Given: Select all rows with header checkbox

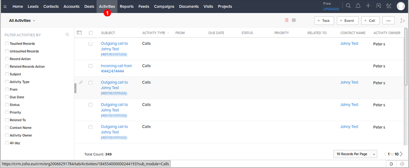Looking at the screenshot, I should [x=91, y=33].
